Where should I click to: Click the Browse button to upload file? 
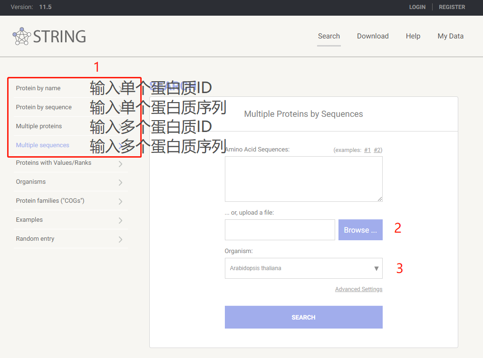[x=360, y=229]
